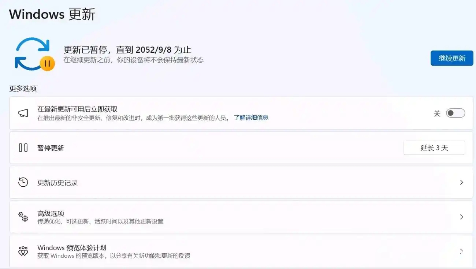Viewport: 476px width, 269px height.
Task: Click the clock history icon
Action: click(23, 182)
